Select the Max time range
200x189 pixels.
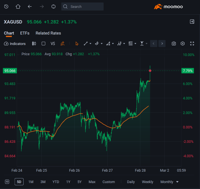(92, 182)
